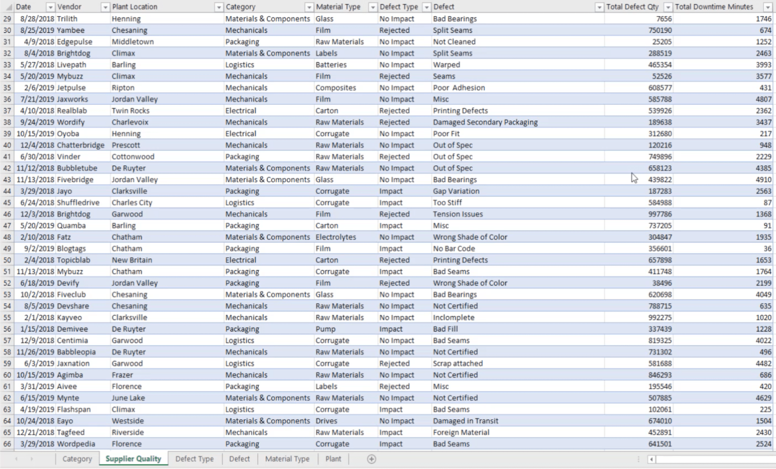
Task: Select defect cell Too Stiff
Action: click(517, 203)
